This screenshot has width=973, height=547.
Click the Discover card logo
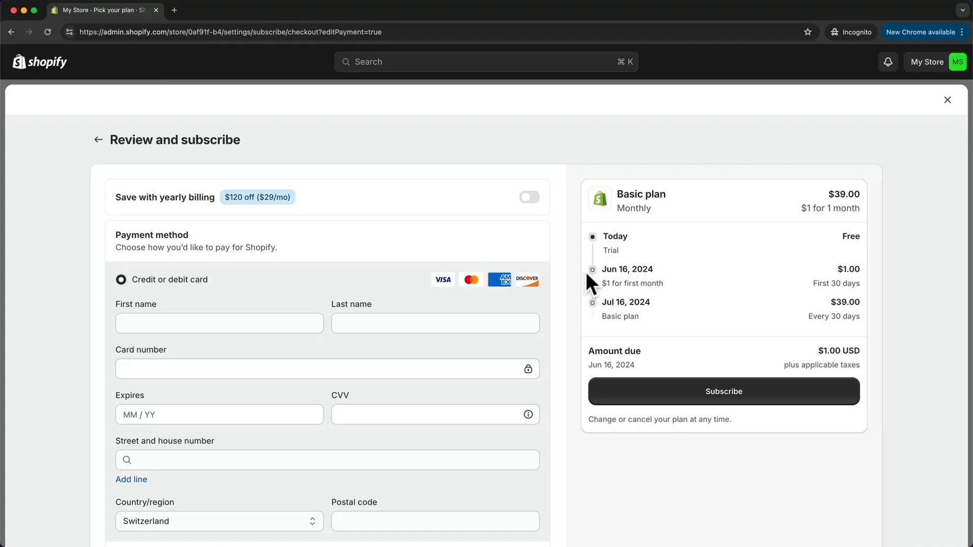pos(527,280)
